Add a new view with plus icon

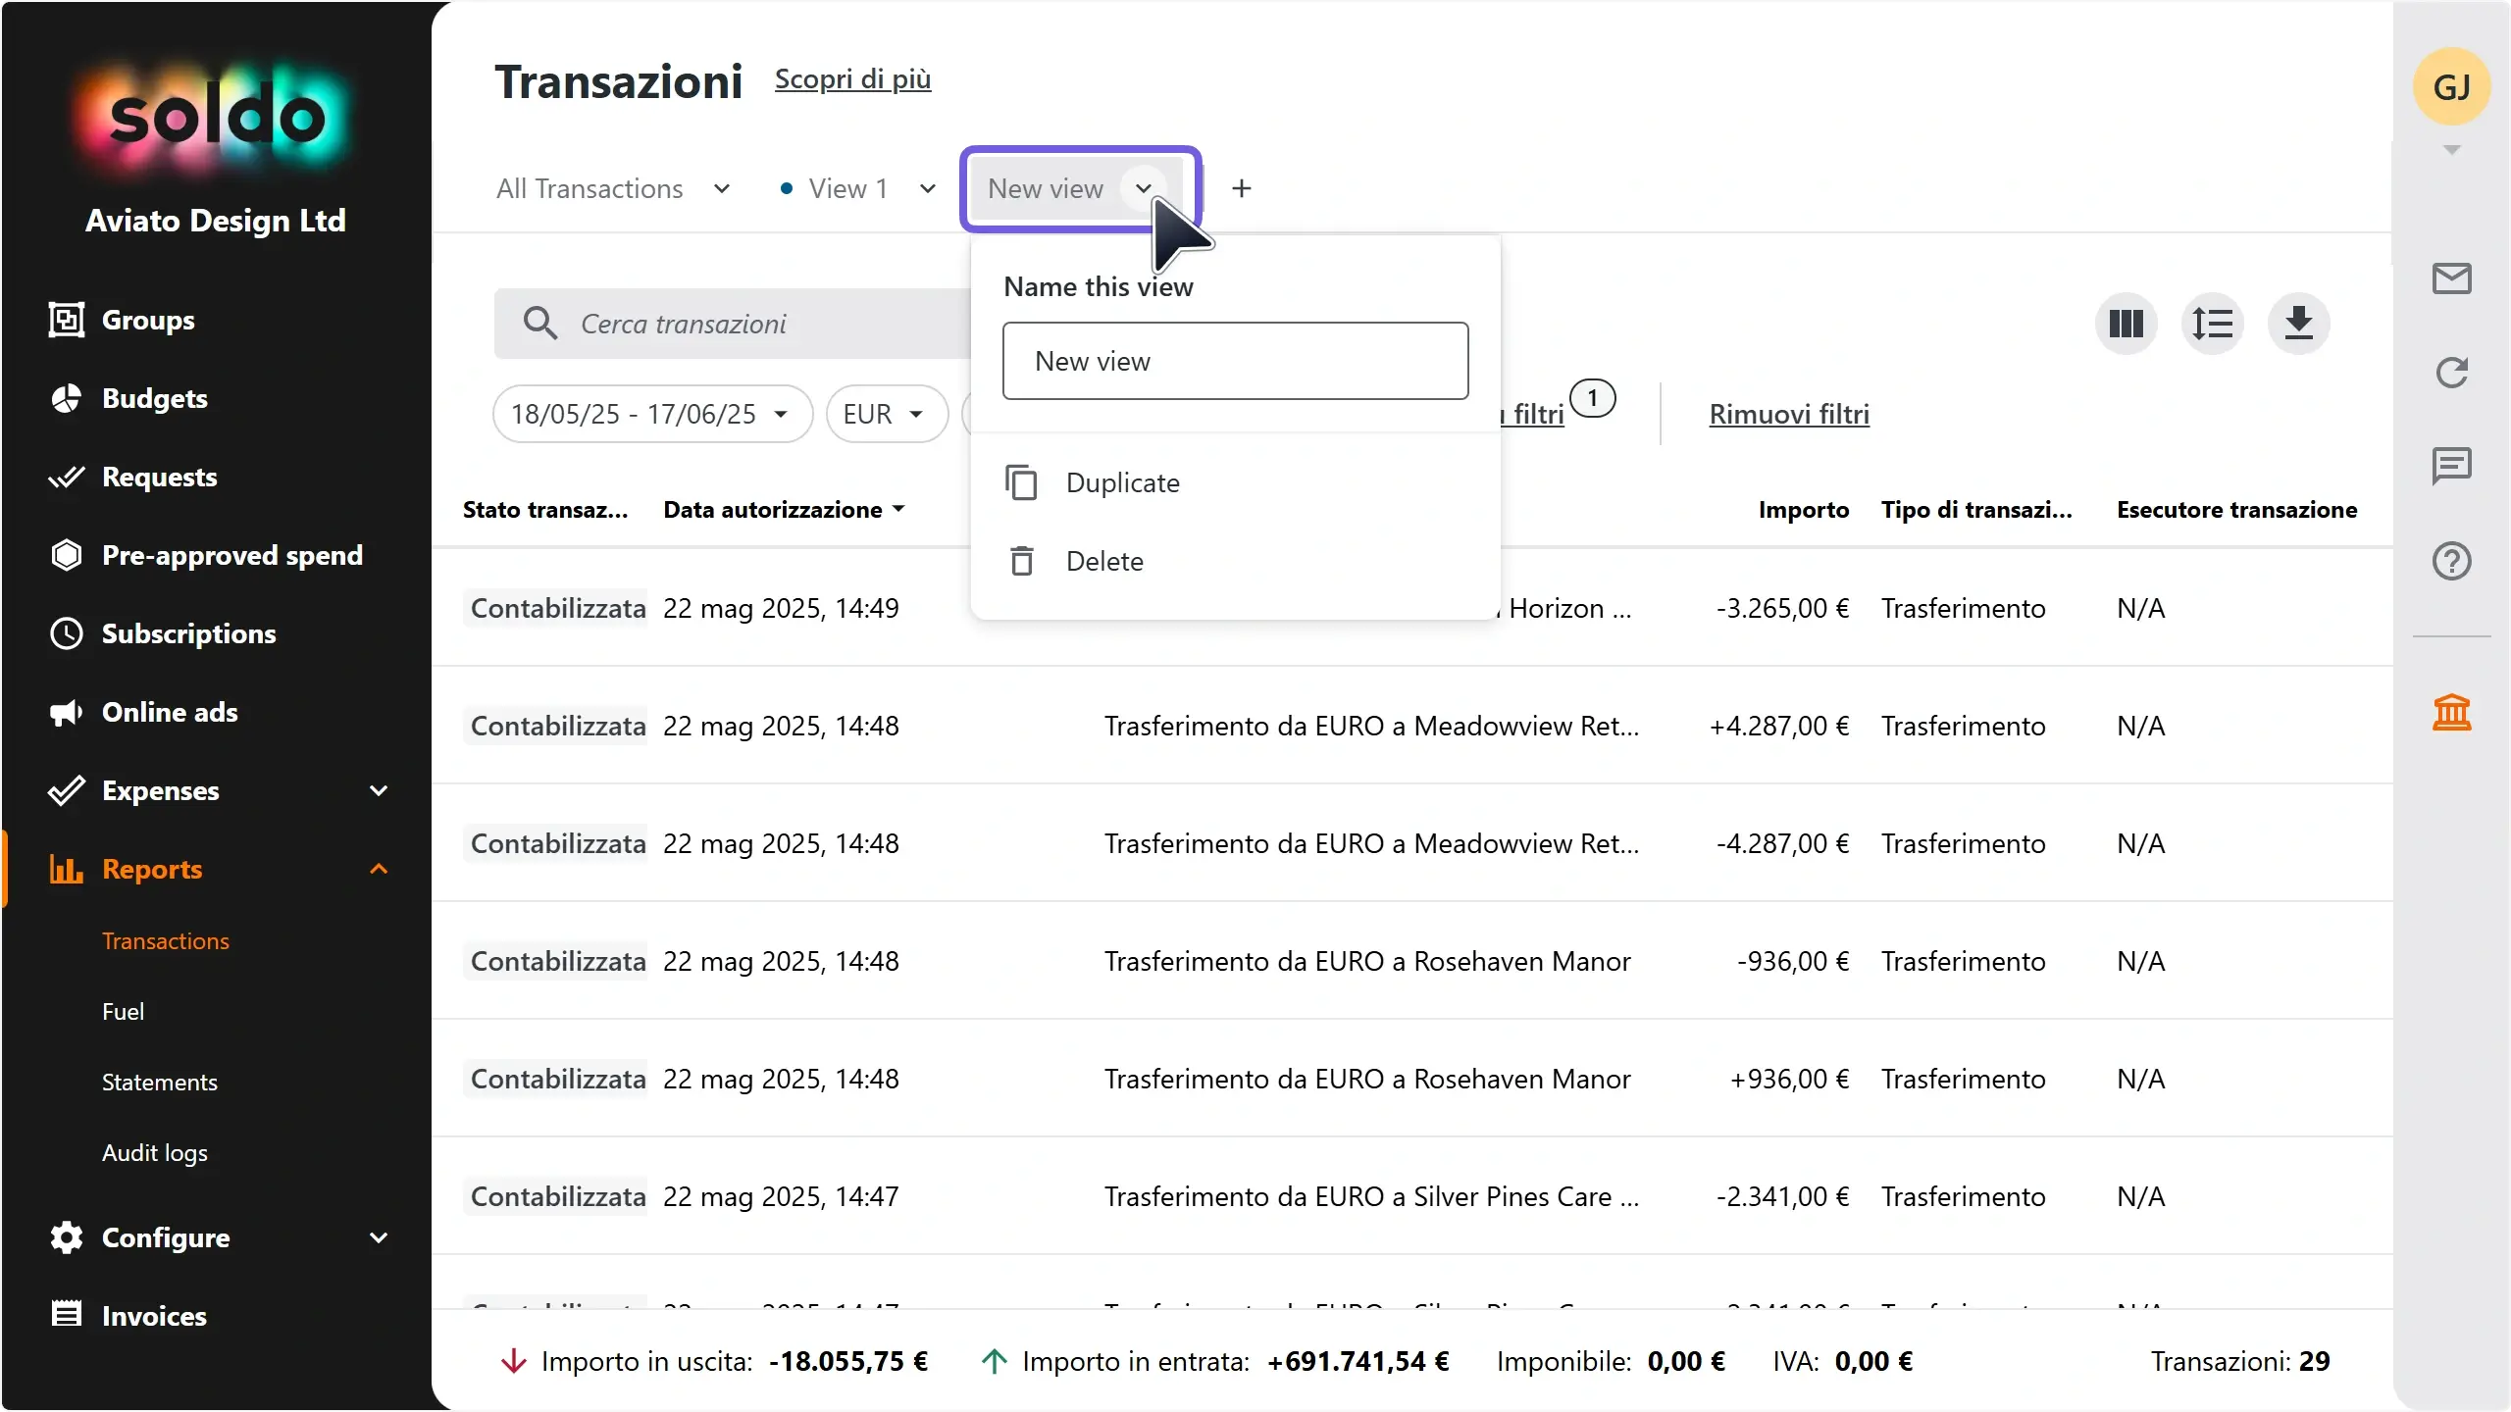coord(1242,188)
